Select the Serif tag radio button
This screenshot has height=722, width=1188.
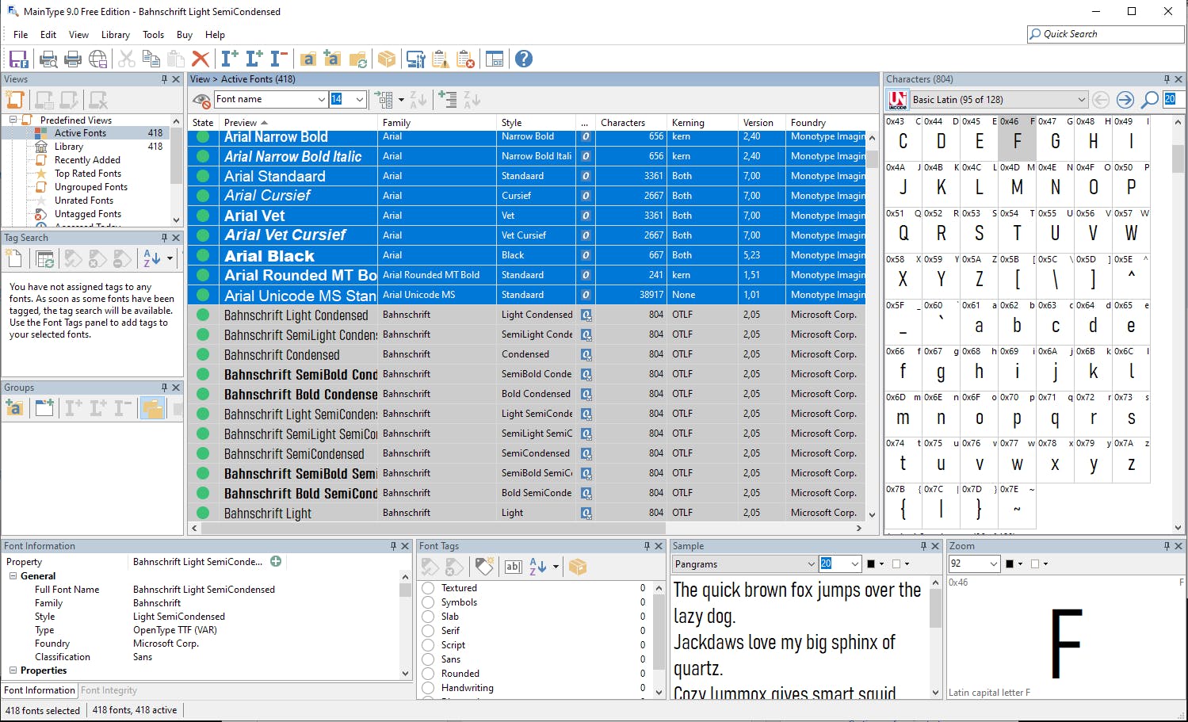coord(428,631)
